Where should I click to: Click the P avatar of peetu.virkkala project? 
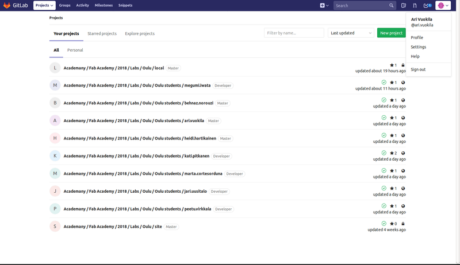coord(55,209)
